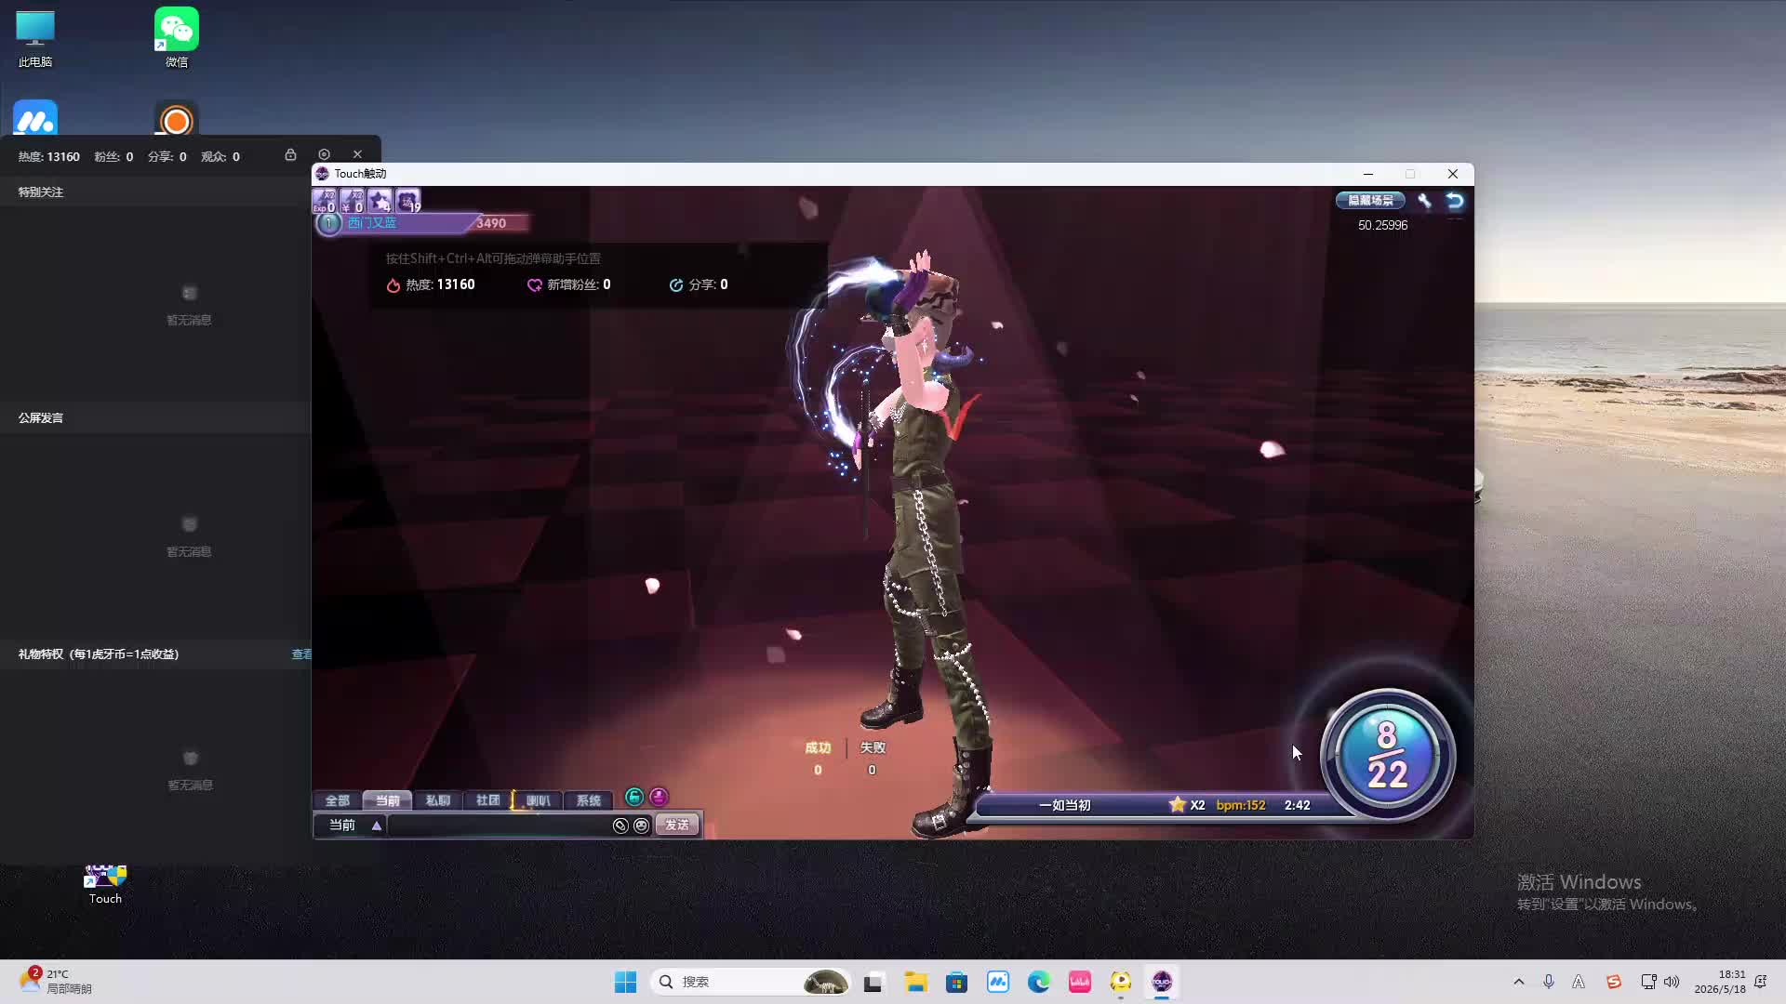The width and height of the screenshot is (1786, 1004).
Task: Click the blue return arrow icon
Action: 1455,200
